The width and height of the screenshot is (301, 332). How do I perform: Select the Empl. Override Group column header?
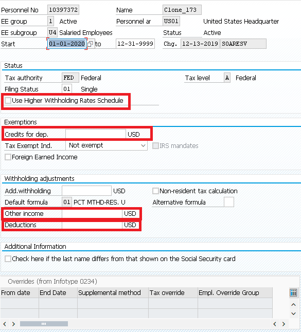coord(235,292)
